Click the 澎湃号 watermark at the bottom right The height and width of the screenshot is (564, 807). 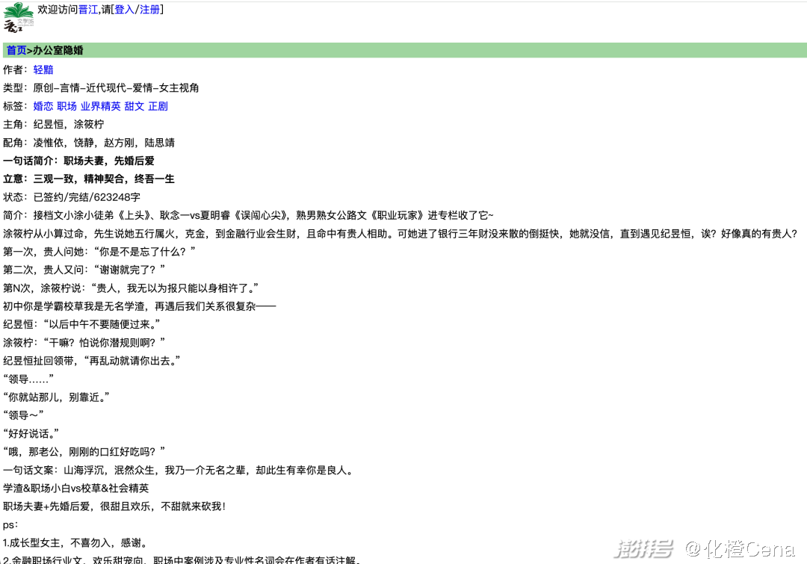pos(643,551)
